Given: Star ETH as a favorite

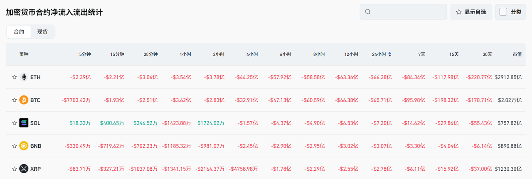Looking at the screenshot, I should click(x=14, y=77).
